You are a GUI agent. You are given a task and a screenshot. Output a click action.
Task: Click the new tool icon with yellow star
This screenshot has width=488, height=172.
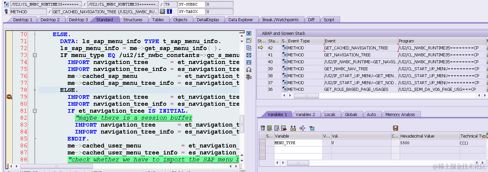(248, 40)
